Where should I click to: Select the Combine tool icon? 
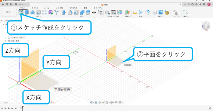click(82, 12)
